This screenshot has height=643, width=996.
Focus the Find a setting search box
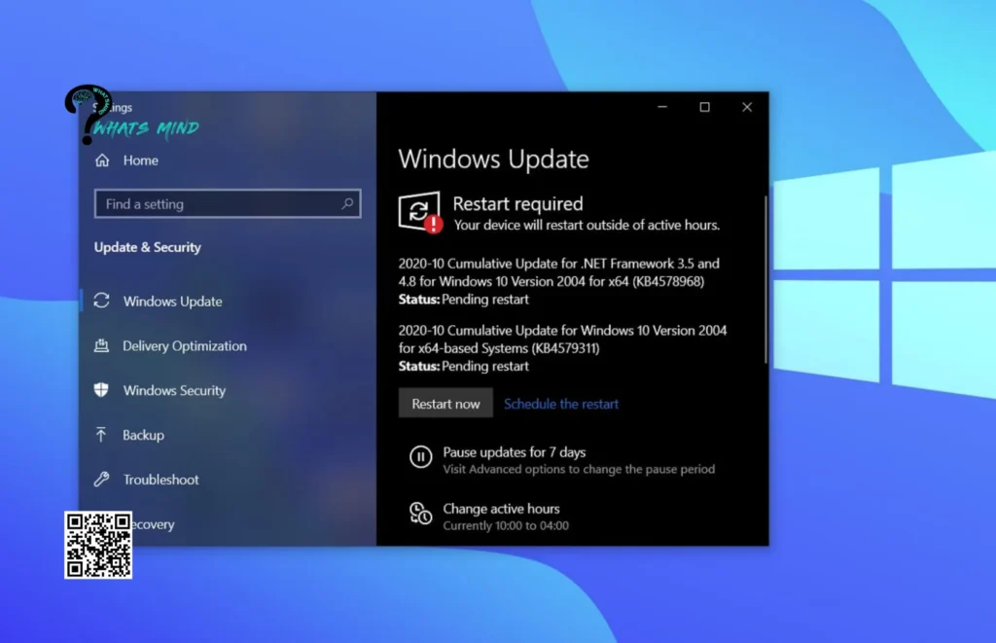click(x=228, y=203)
